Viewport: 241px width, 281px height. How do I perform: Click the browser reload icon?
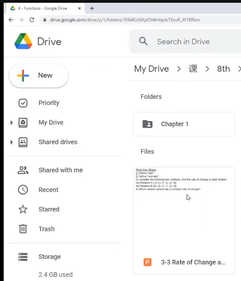pos(32,20)
